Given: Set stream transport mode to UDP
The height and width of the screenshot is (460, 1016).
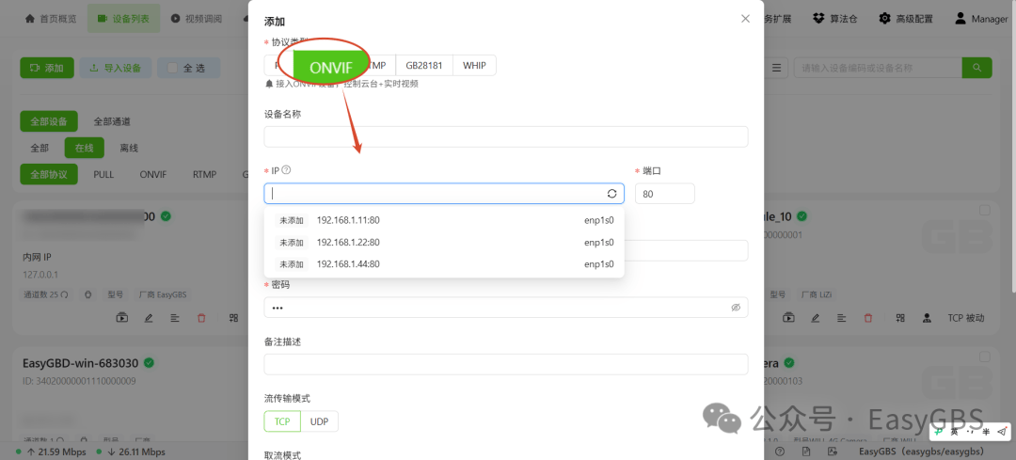Looking at the screenshot, I should click(x=320, y=421).
